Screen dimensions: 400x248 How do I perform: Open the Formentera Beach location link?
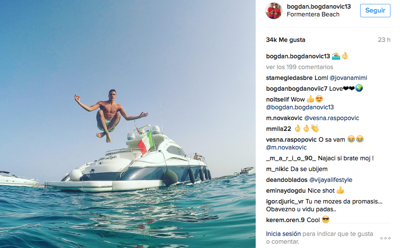pos(313,15)
